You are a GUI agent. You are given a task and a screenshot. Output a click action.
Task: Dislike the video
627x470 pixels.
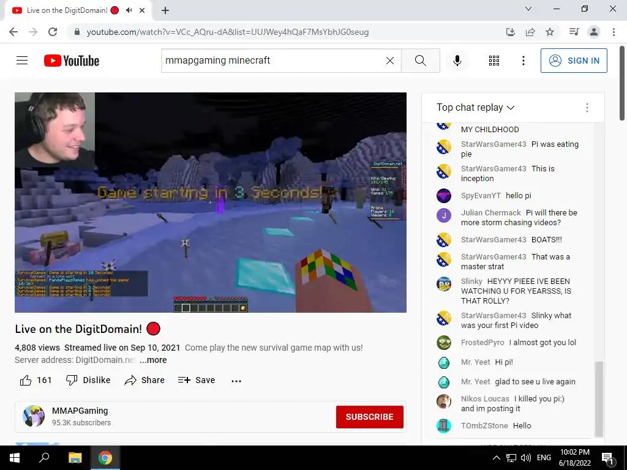pos(88,380)
